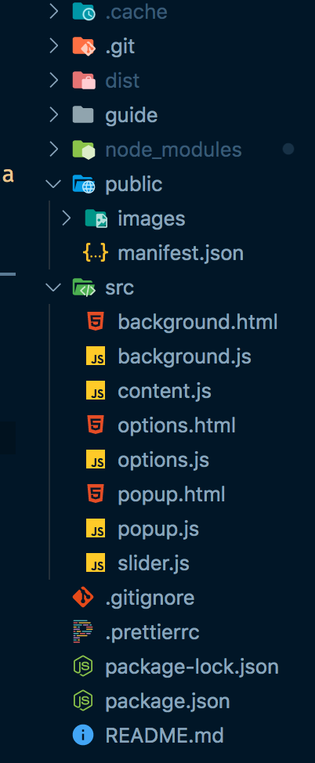Open package.json file

168,702
